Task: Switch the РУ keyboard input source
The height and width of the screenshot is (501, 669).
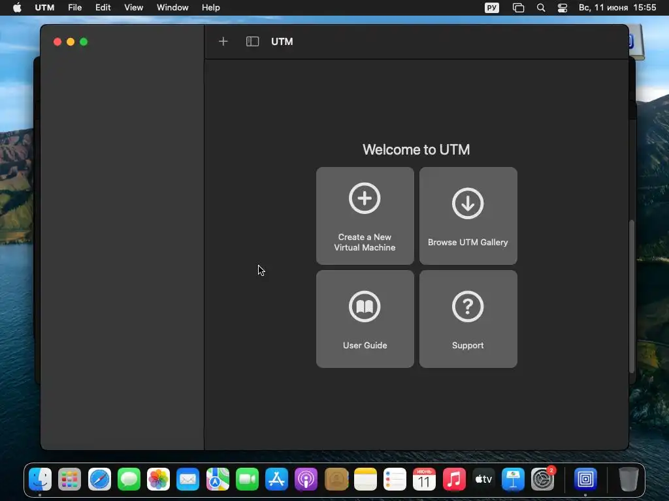Action: click(491, 8)
